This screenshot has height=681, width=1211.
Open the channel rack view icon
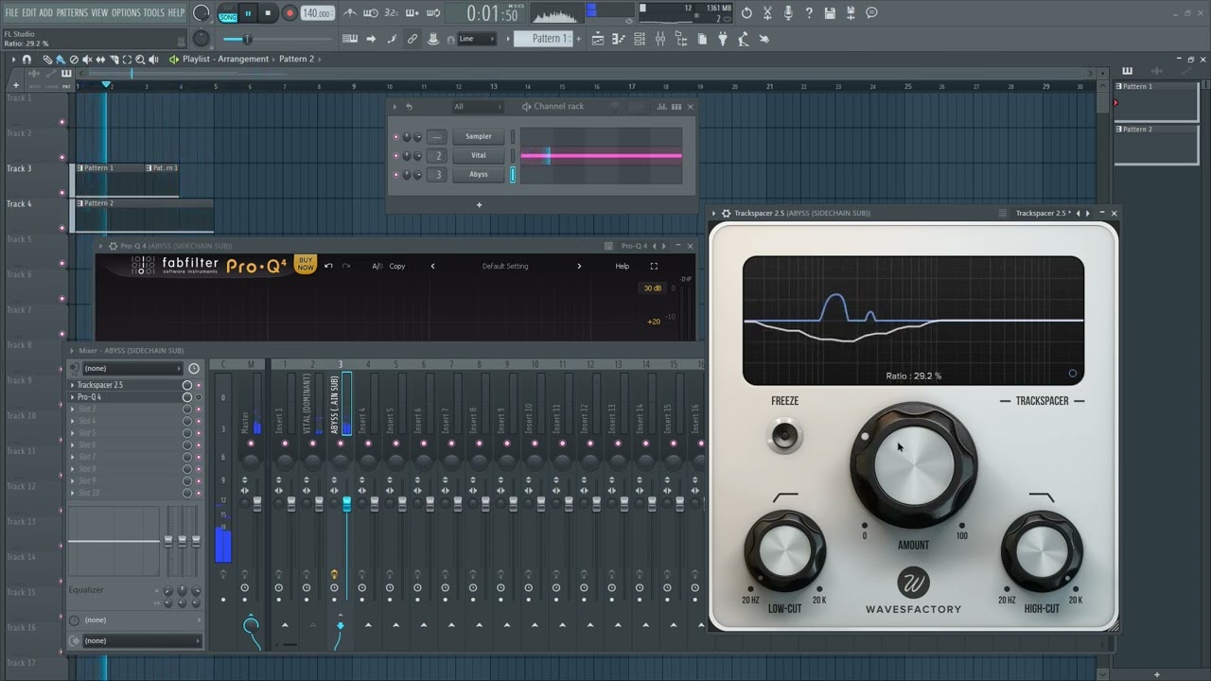click(640, 39)
